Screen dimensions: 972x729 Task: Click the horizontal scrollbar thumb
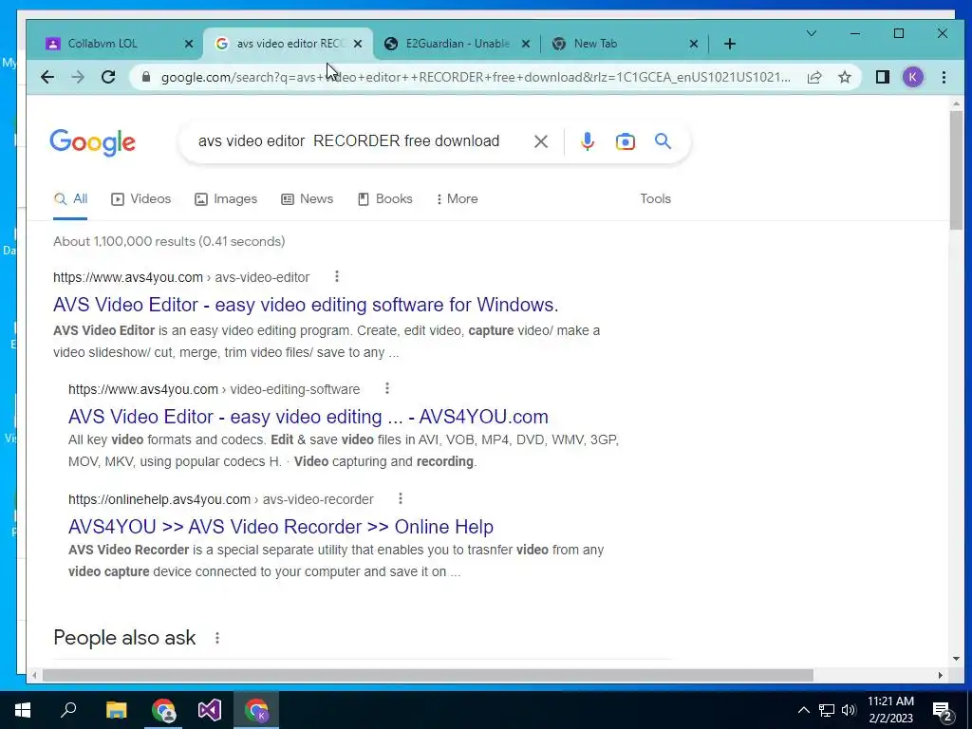428,675
